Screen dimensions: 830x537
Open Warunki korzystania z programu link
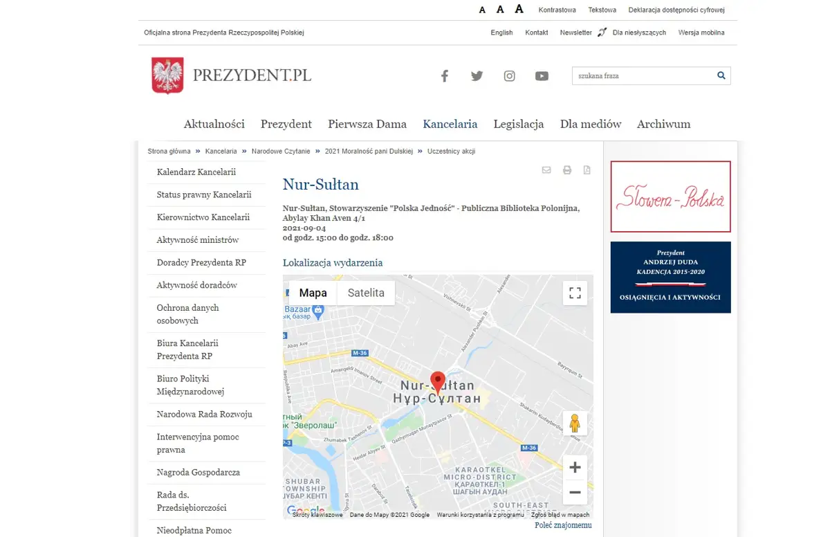point(481,515)
